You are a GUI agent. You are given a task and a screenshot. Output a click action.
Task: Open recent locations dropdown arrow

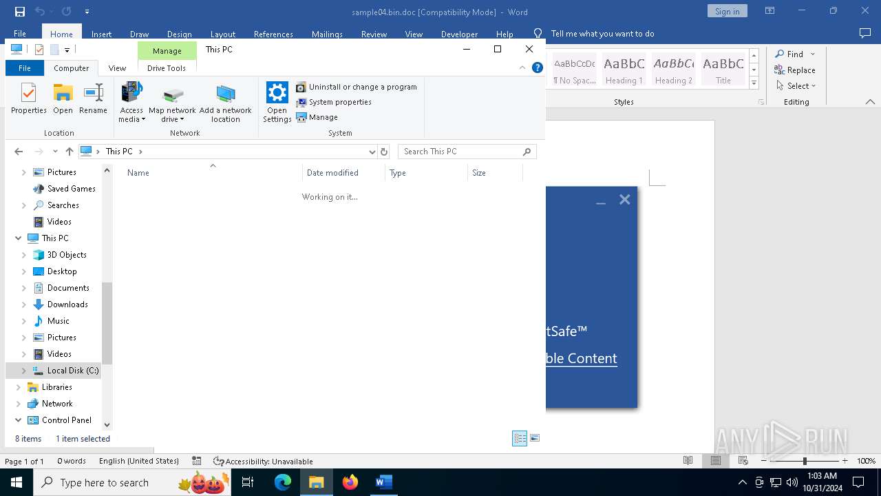point(55,152)
